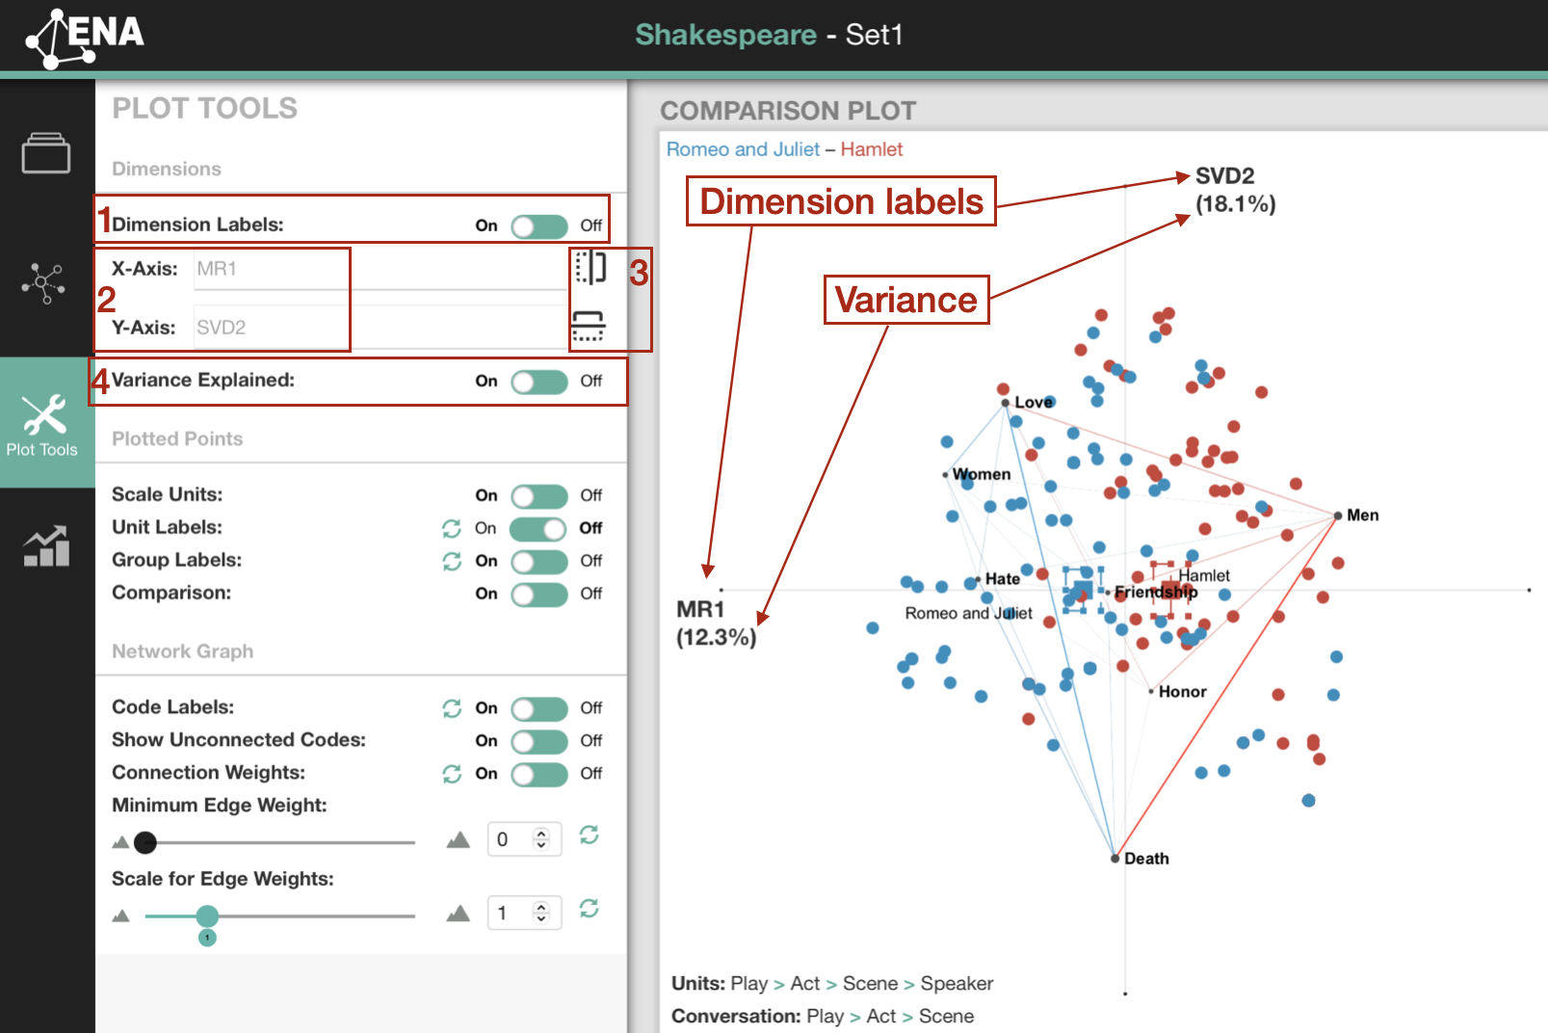The height and width of the screenshot is (1033, 1548).
Task: Reset Unit Labels with refresh icon
Action: [452, 528]
